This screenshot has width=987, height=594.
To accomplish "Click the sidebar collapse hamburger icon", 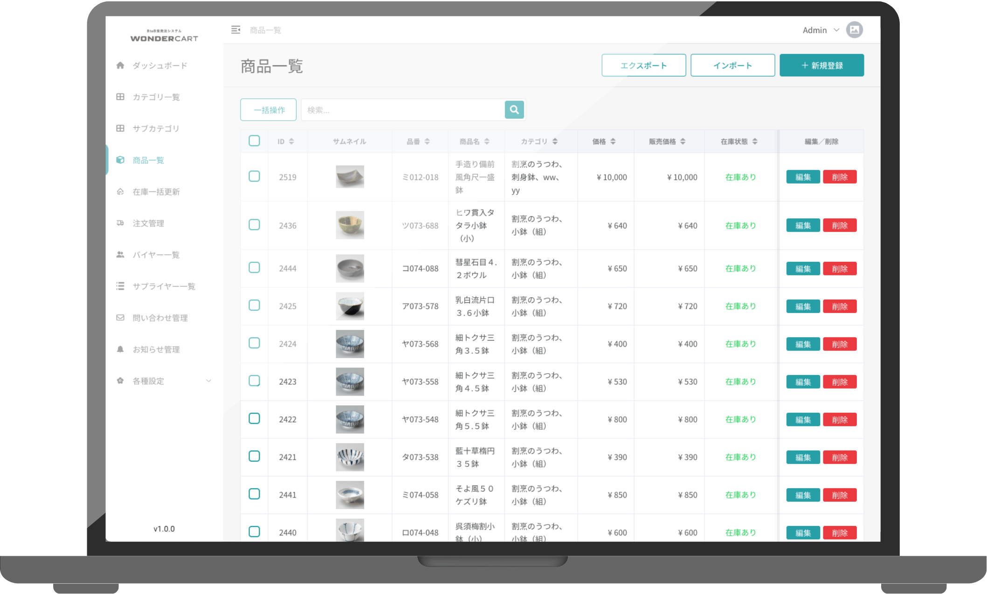I will [235, 30].
